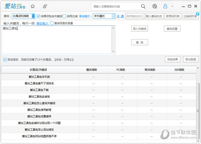Maximize the window
This screenshot has height=144, width=201.
coord(190,6)
